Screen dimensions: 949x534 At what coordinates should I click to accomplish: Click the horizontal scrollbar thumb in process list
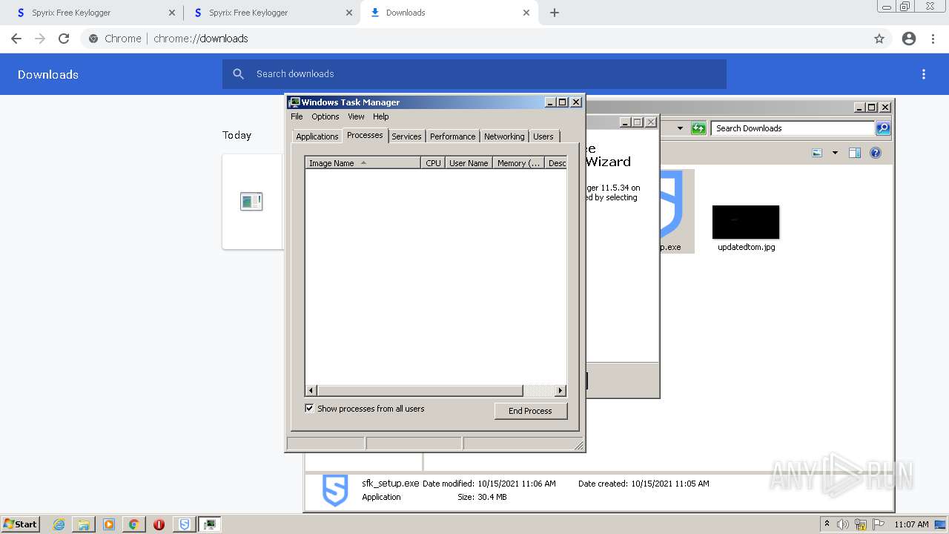pyautogui.click(x=420, y=391)
